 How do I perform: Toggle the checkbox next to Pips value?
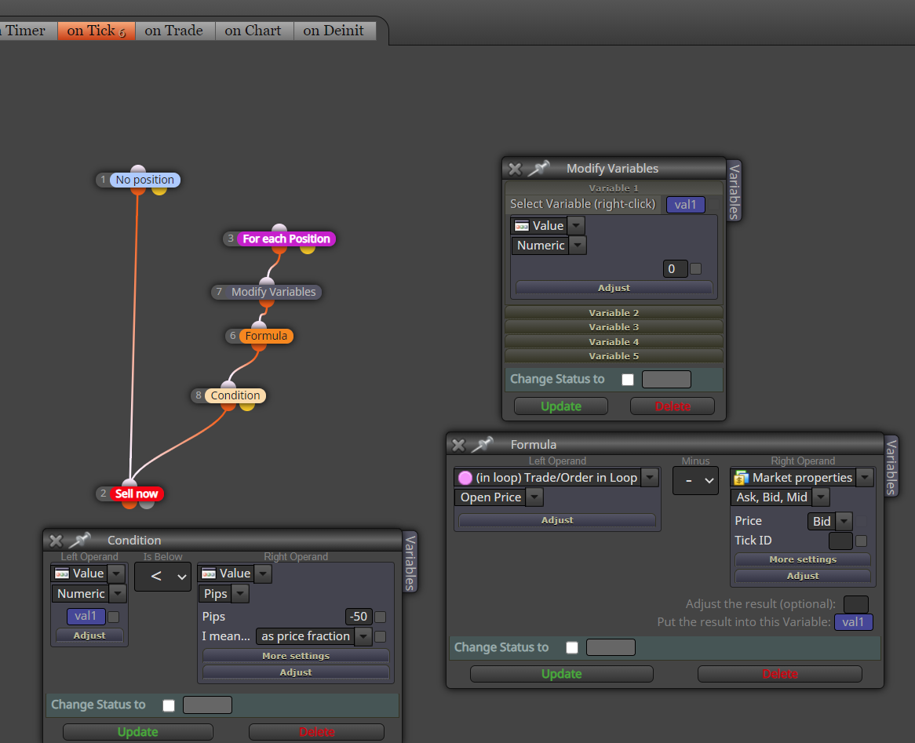pos(380,617)
